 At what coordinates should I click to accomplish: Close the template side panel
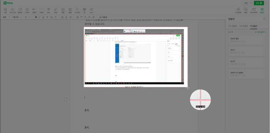pos(264,19)
